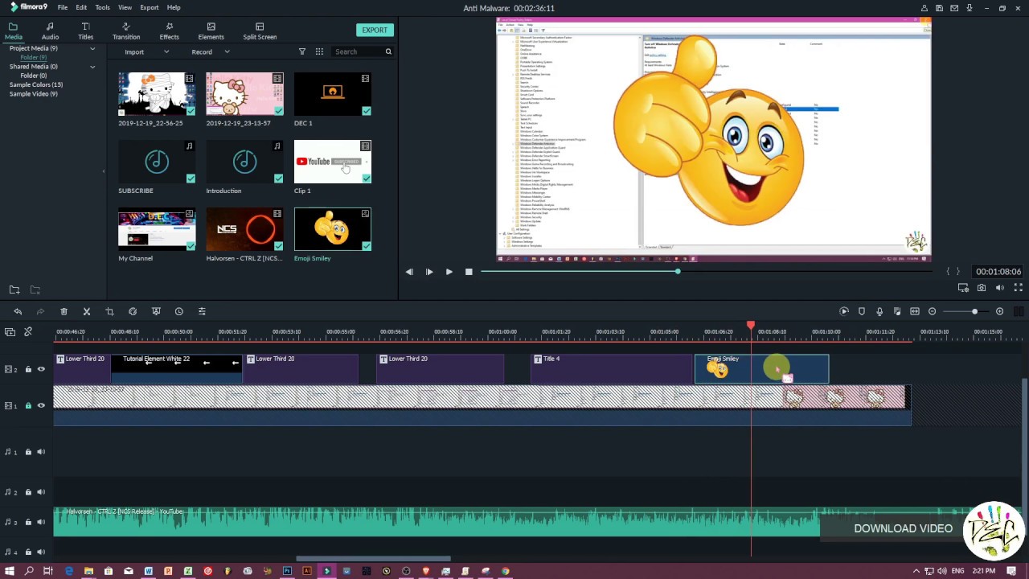The width and height of the screenshot is (1029, 579).
Task: Click the Green Screen tool icon
Action: (x=156, y=311)
